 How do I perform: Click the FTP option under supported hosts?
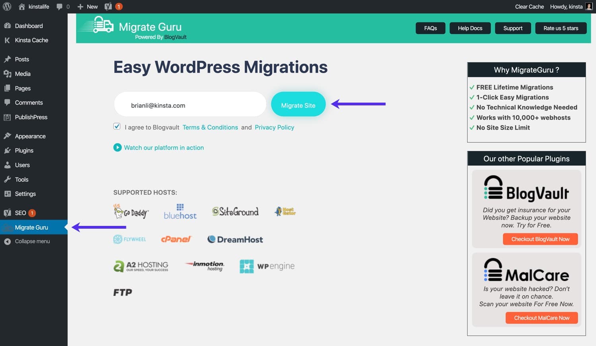pyautogui.click(x=122, y=292)
